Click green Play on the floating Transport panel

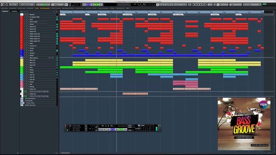tap(121, 129)
